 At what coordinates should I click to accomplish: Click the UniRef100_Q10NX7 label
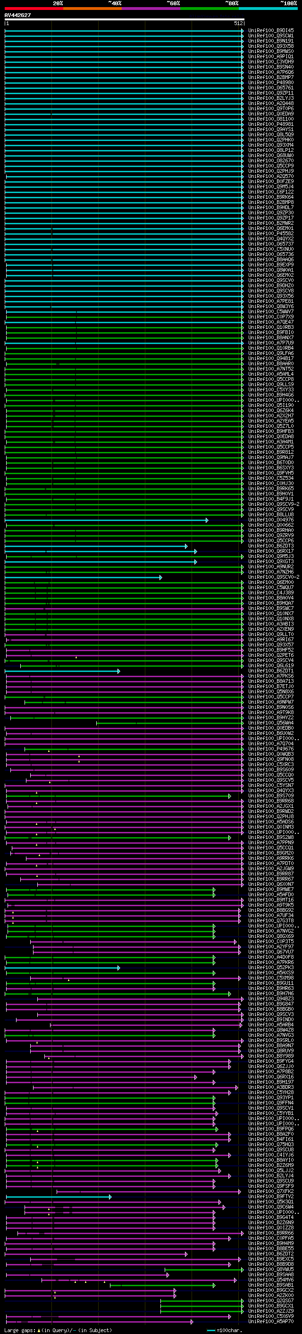[x=271, y=614]
